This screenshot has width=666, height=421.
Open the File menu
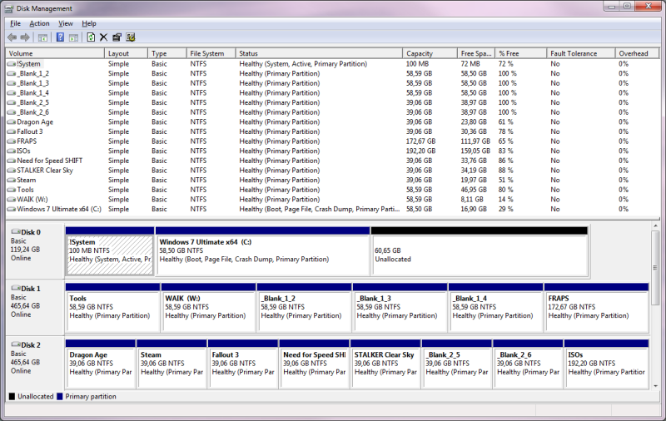pyautogui.click(x=15, y=23)
